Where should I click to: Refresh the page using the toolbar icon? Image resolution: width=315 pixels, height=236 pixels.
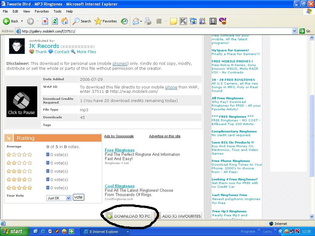point(55,21)
